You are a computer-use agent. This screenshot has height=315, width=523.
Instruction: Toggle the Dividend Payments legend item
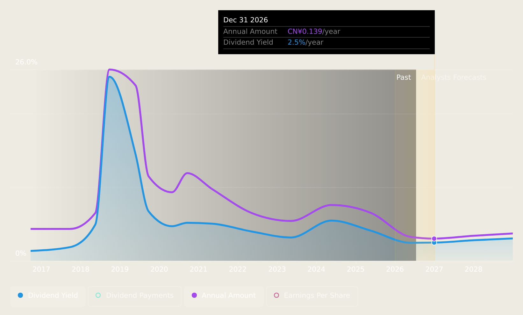(x=135, y=296)
